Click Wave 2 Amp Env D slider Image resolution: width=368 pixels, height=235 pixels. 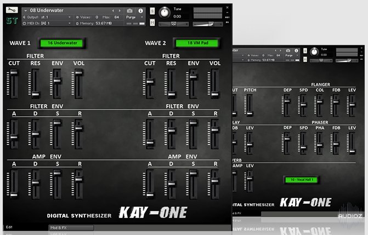(x=171, y=185)
